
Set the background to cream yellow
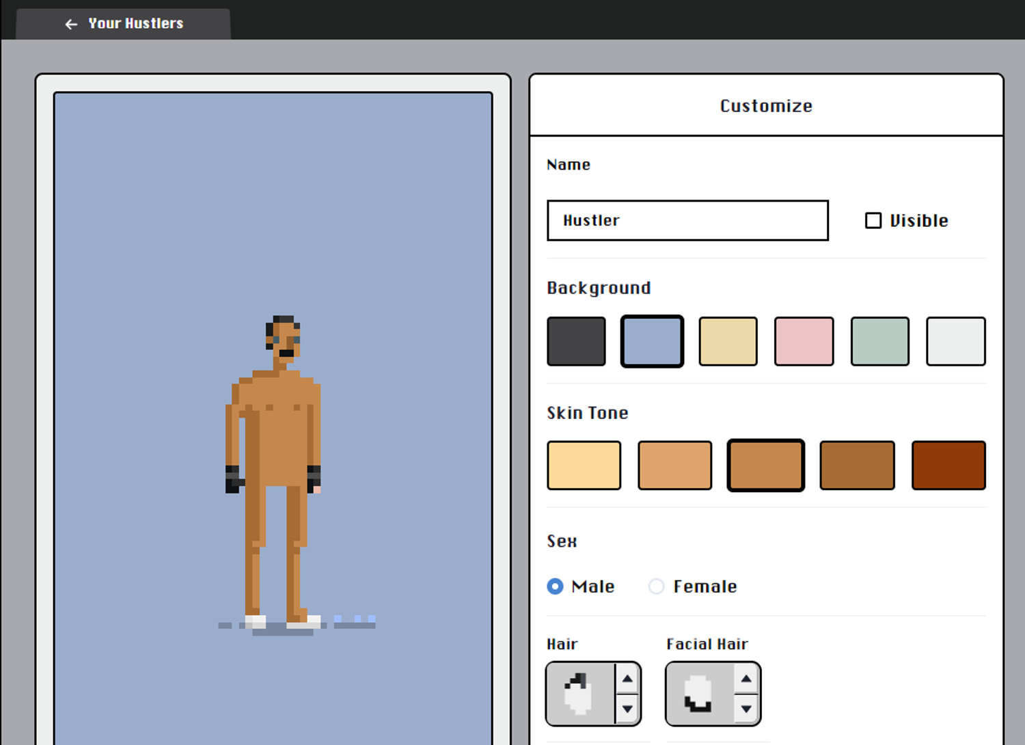(x=728, y=341)
